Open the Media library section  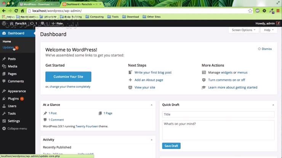point(12,66)
